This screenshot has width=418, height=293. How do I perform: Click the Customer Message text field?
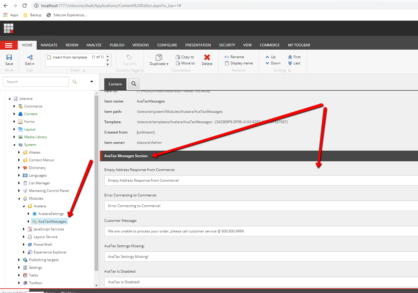261,231
